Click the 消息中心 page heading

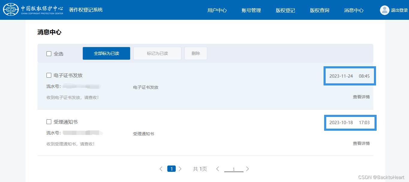coord(49,32)
